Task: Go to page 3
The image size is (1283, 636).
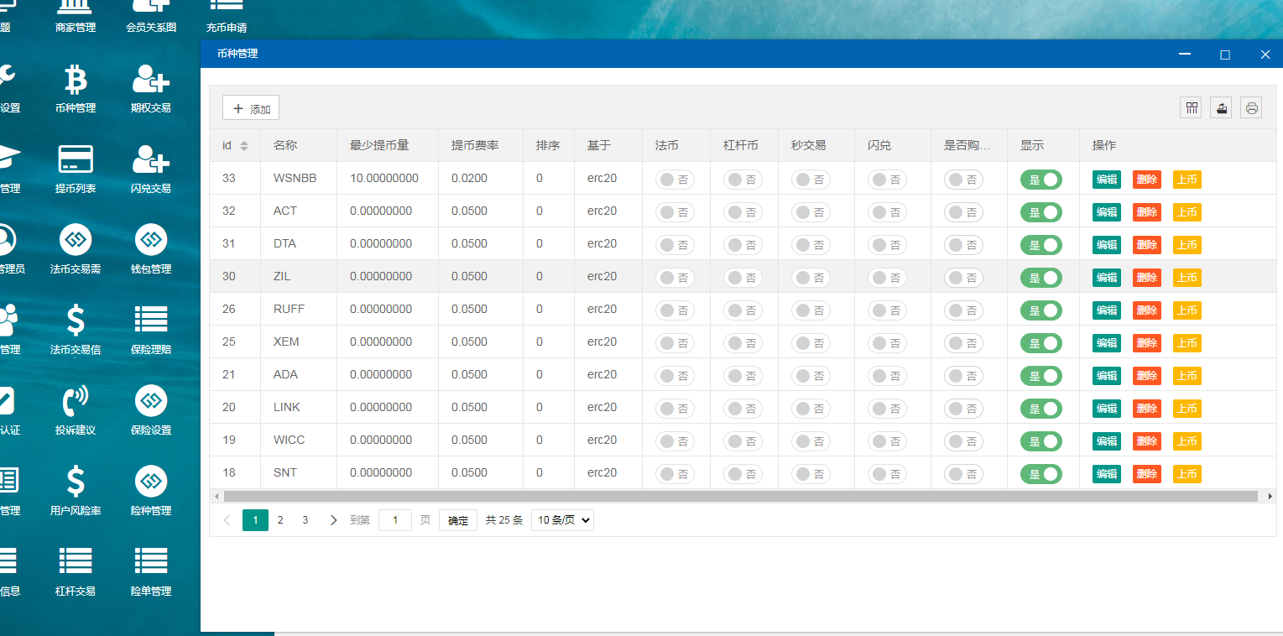Action: [305, 520]
